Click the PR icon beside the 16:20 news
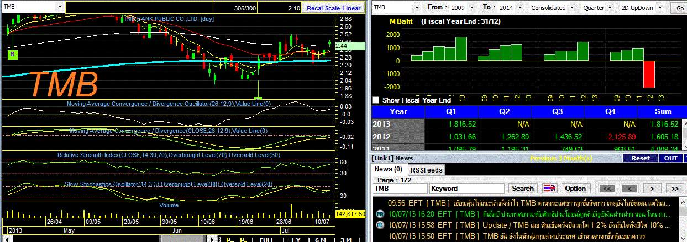 tap(380, 214)
